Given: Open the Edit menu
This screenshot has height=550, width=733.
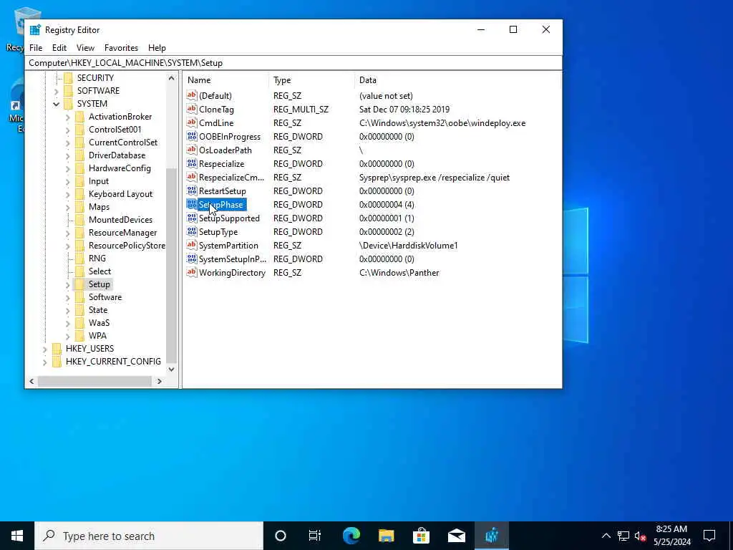Looking at the screenshot, I should pyautogui.click(x=59, y=48).
